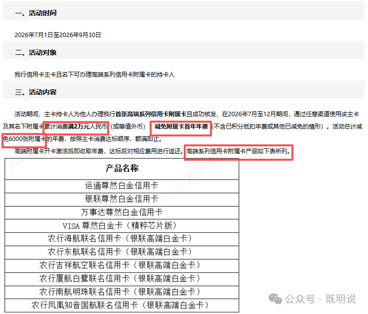Click the table row 运通尊然白金信用卡
368x314 pixels.
pyautogui.click(x=122, y=186)
